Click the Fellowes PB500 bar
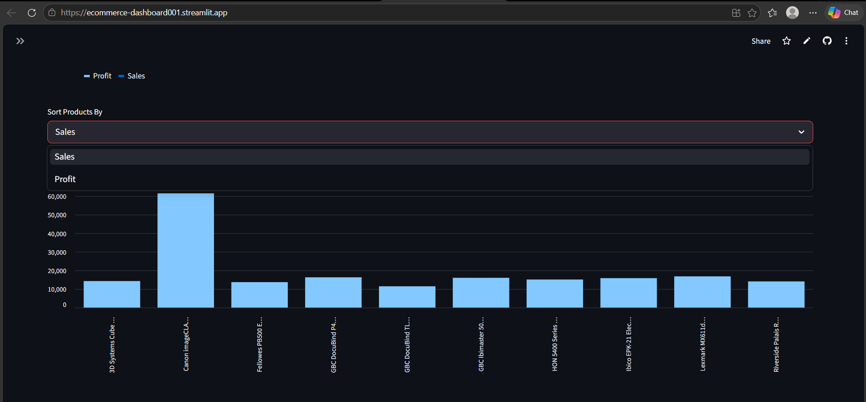 coord(259,295)
